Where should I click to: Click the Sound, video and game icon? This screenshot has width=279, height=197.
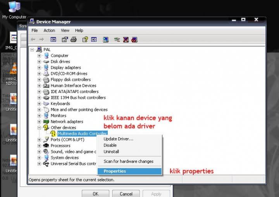(46, 152)
